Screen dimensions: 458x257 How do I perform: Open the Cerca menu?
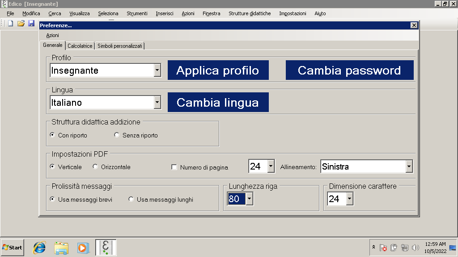(55, 13)
